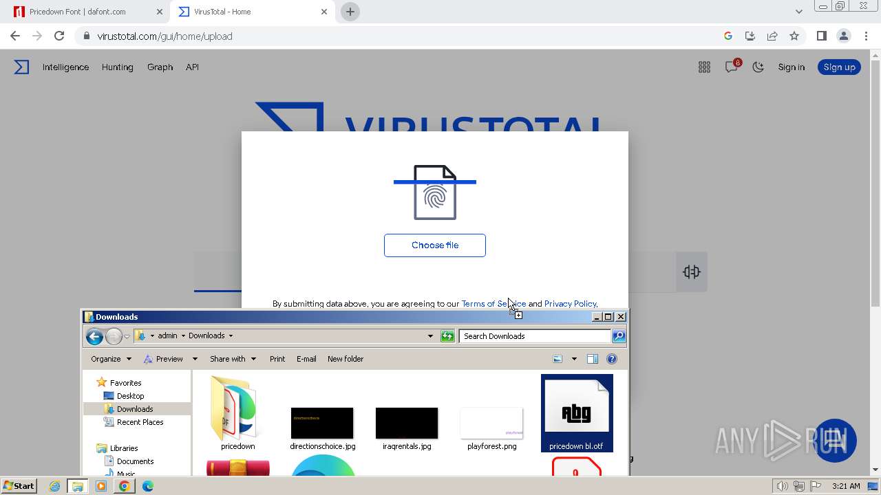The width and height of the screenshot is (881, 495).
Task: Click the VirusTotal logo icon in header
Action: click(x=22, y=67)
